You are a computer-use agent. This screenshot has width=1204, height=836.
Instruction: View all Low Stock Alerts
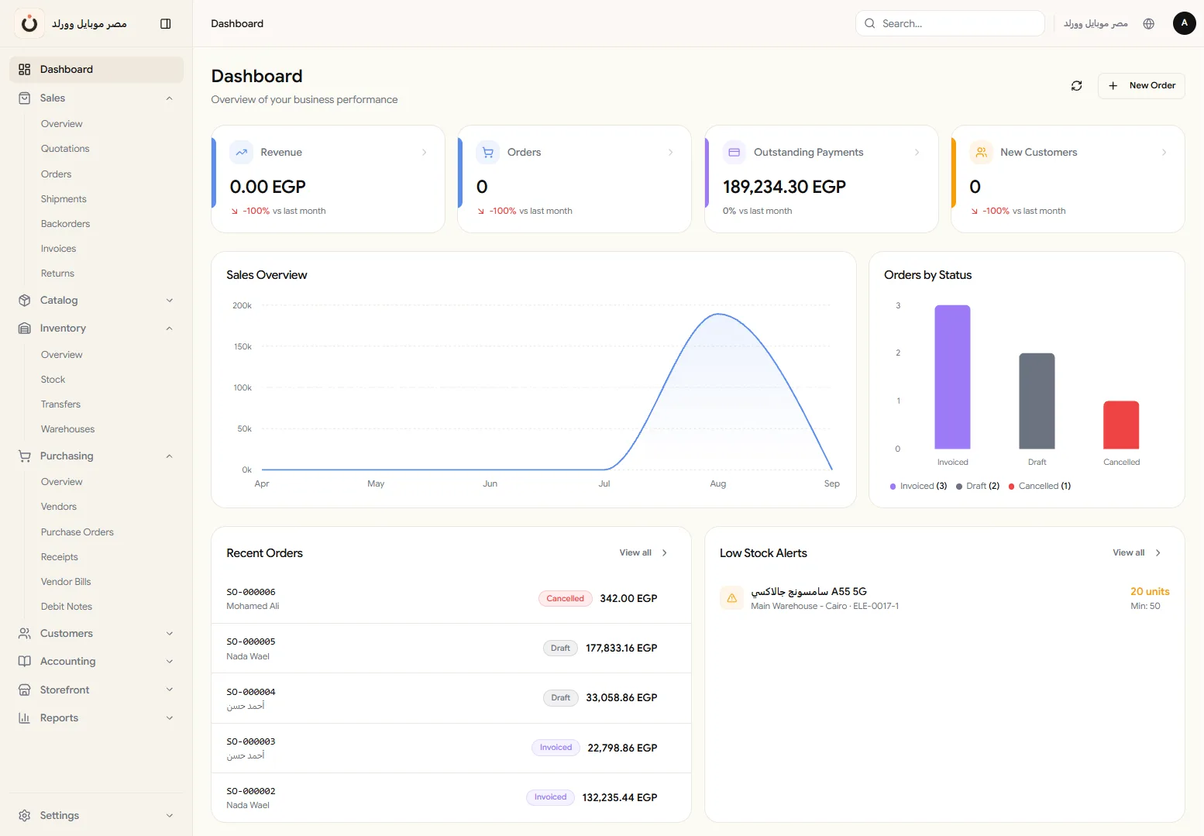coord(1137,553)
